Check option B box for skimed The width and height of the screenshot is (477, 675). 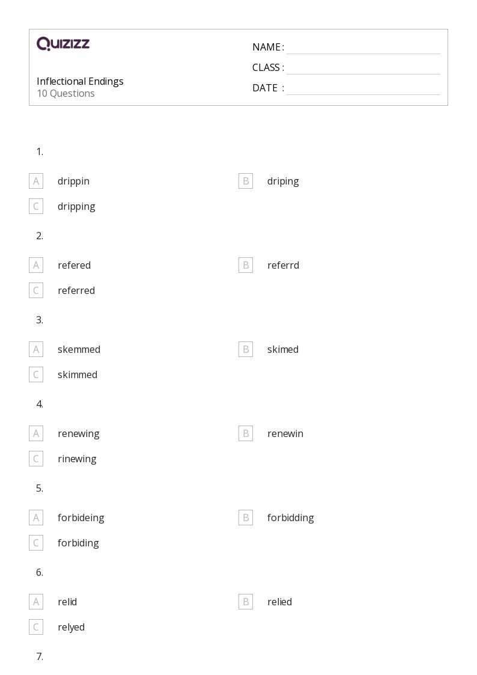pos(246,349)
